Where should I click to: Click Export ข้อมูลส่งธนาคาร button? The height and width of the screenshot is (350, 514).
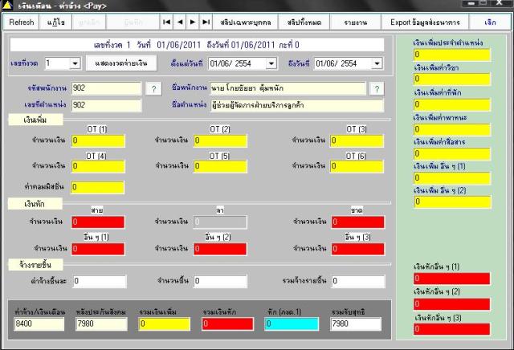pyautogui.click(x=425, y=22)
